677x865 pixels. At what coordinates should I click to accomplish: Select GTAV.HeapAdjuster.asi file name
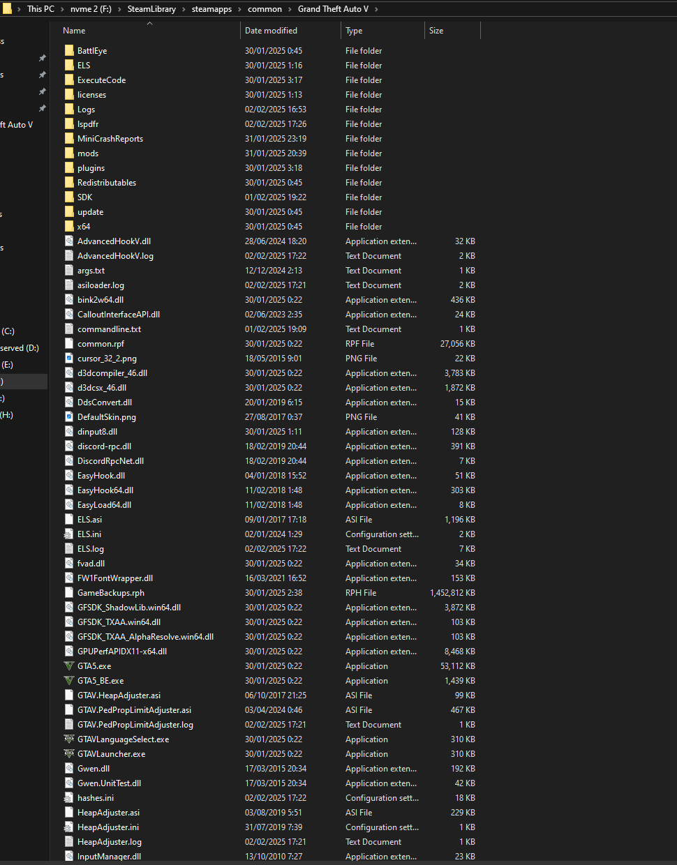pos(119,695)
